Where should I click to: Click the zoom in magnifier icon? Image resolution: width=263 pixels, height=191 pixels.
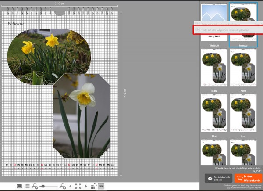[x=63, y=186]
